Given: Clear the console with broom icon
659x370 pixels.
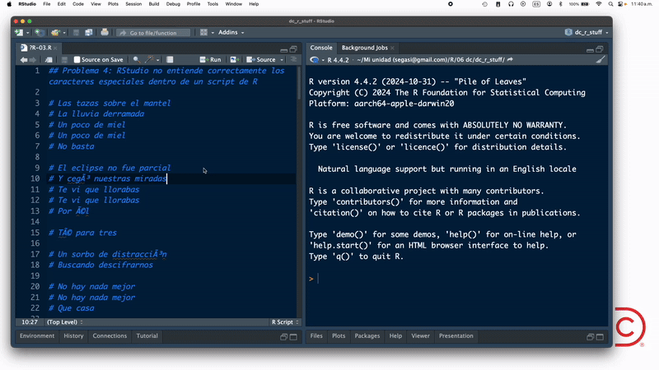Looking at the screenshot, I should point(601,60).
